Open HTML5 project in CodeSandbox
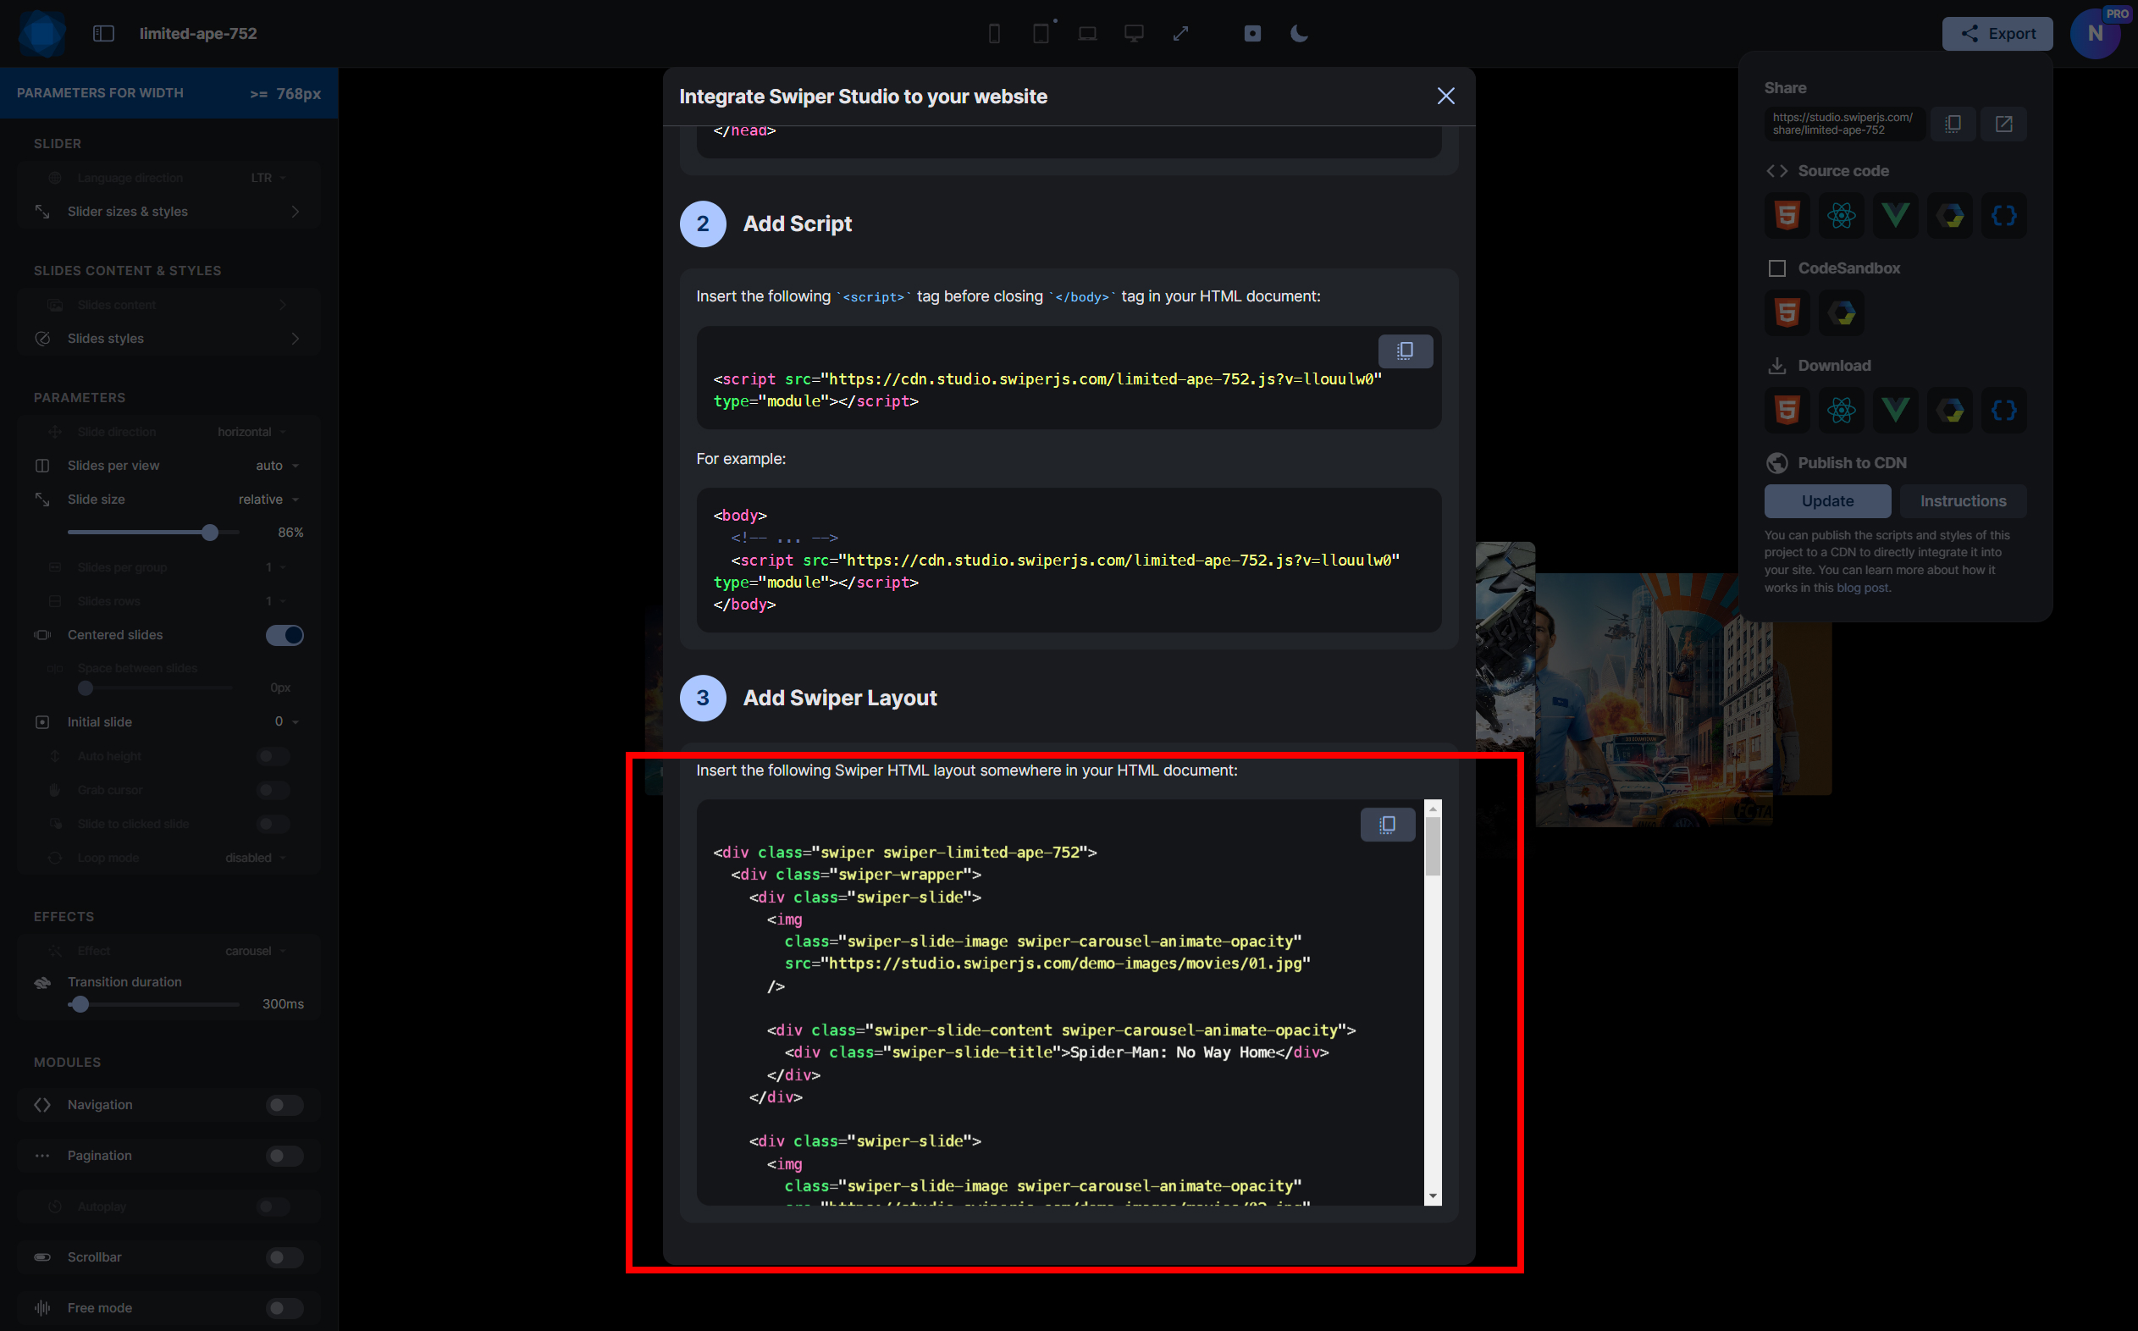This screenshot has width=2138, height=1331. (1787, 312)
